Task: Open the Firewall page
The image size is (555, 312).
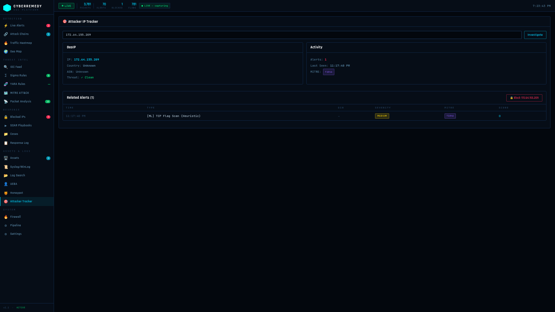Action: [27, 217]
